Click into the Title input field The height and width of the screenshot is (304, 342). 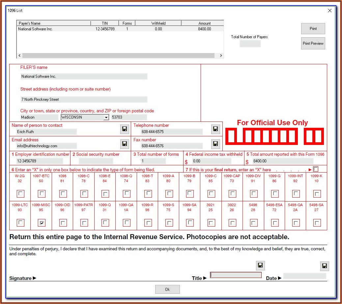tap(236, 275)
